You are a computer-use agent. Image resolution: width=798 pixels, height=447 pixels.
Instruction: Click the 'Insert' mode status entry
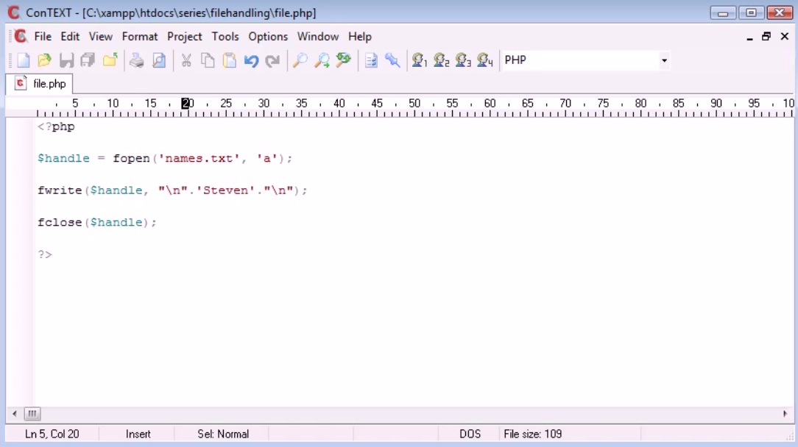click(x=138, y=435)
